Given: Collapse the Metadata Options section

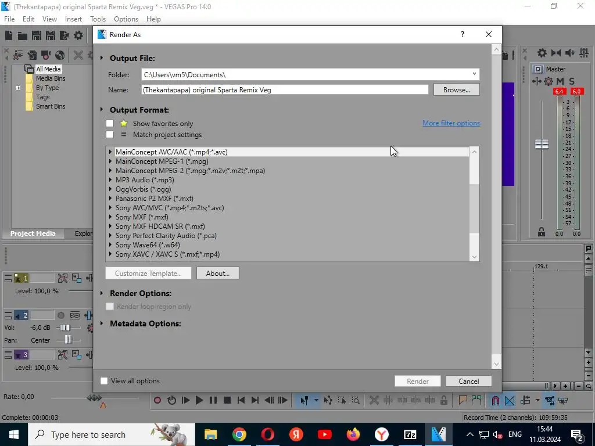Looking at the screenshot, I should tap(102, 323).
